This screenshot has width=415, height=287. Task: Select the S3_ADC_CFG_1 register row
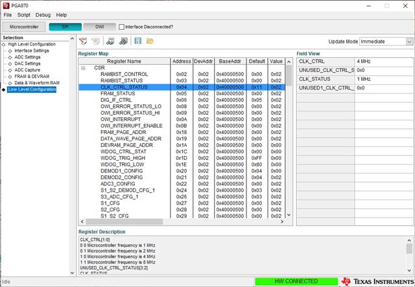coord(182,197)
